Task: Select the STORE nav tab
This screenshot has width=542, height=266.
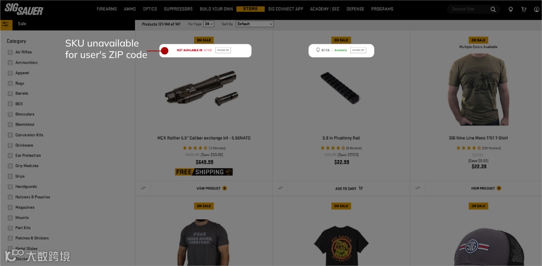Action: (x=250, y=9)
